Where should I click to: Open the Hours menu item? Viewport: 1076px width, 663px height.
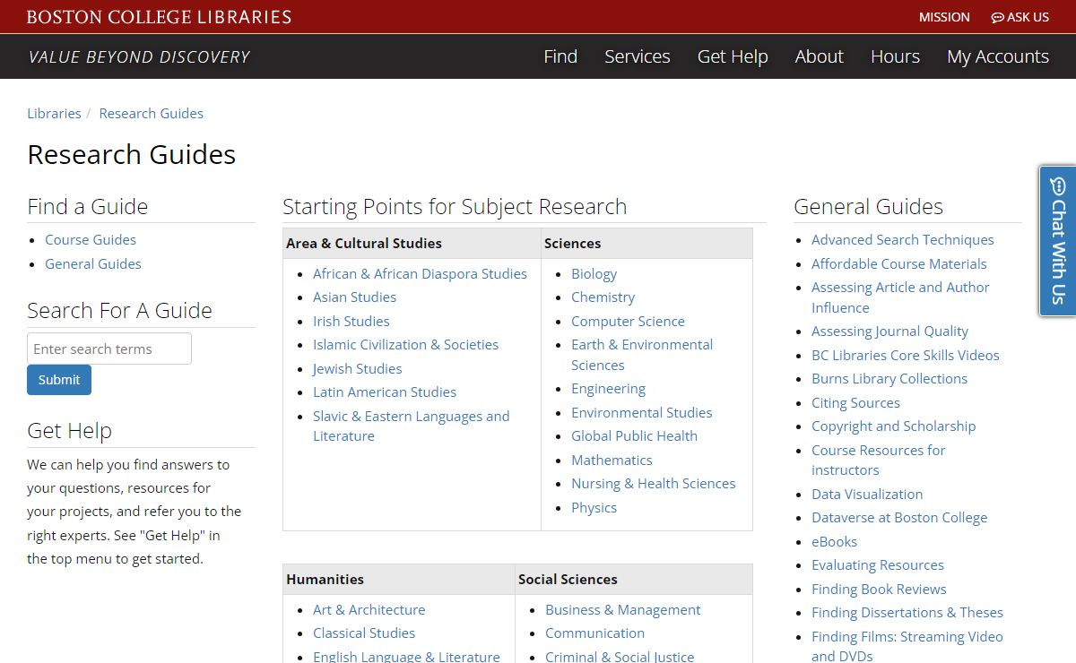coord(895,56)
